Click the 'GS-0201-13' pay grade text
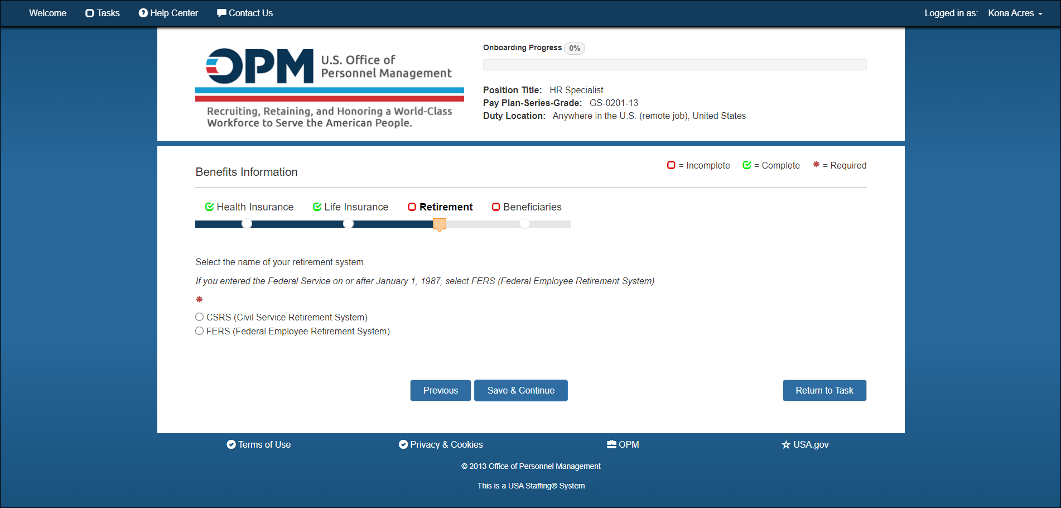The width and height of the screenshot is (1061, 508). tap(614, 103)
